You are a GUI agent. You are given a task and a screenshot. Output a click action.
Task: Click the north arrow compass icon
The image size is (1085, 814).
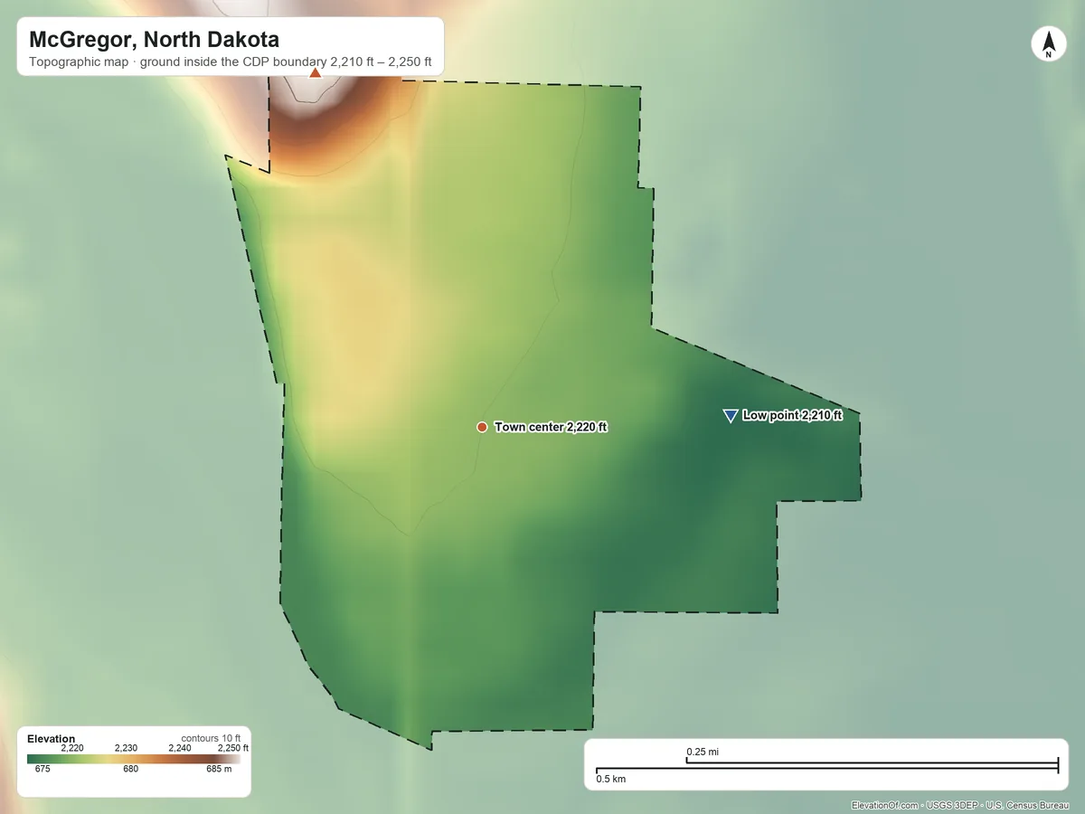point(1048,44)
